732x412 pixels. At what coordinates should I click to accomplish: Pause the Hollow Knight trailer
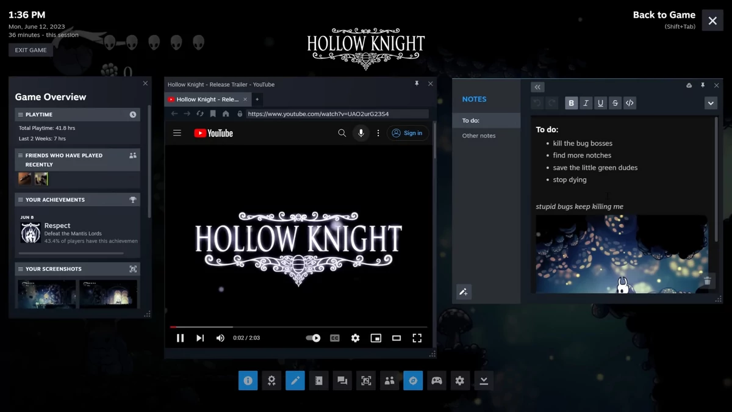click(x=180, y=338)
